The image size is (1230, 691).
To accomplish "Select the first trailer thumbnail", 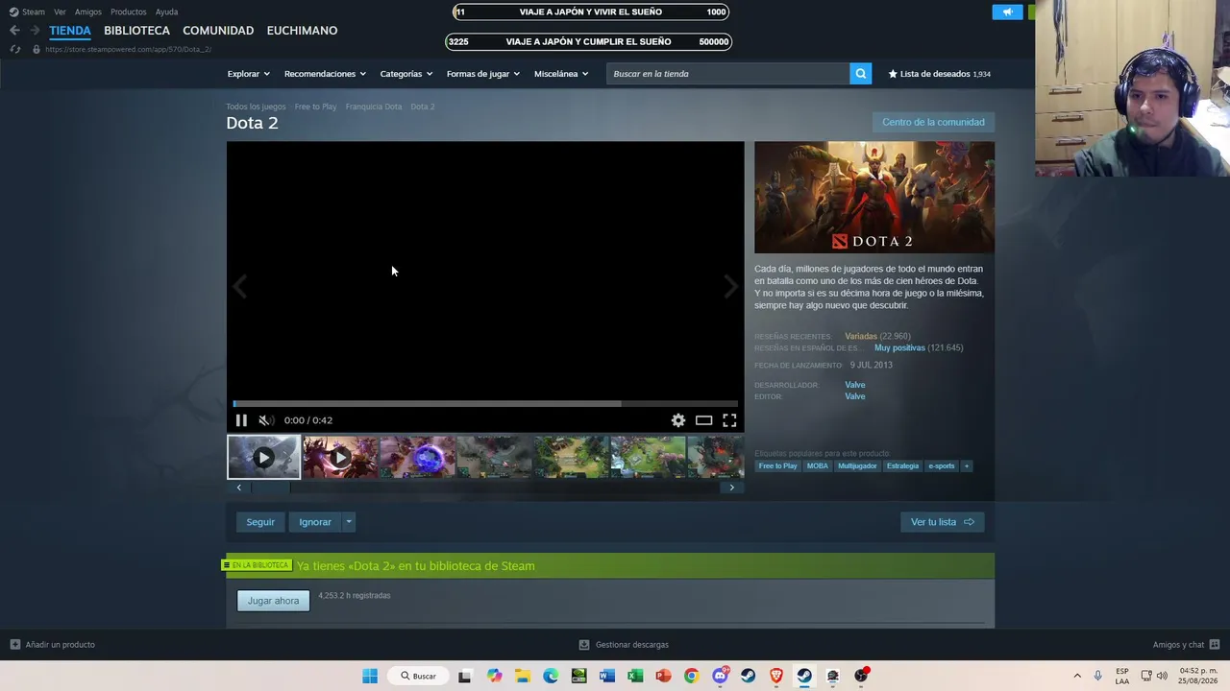I will (x=263, y=457).
